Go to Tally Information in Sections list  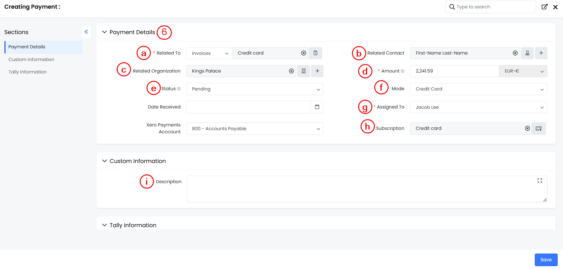[27, 72]
